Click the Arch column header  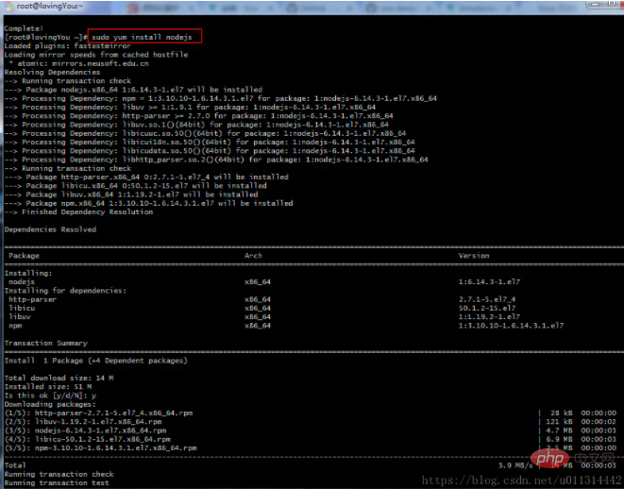point(253,256)
